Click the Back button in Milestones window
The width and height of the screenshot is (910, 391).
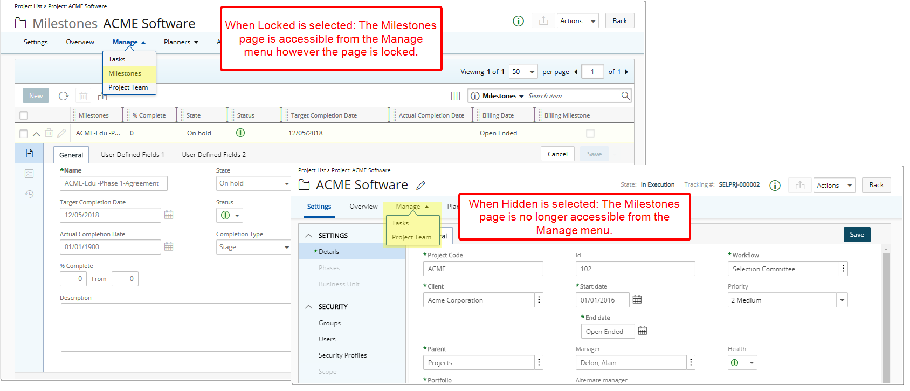pyautogui.click(x=619, y=21)
